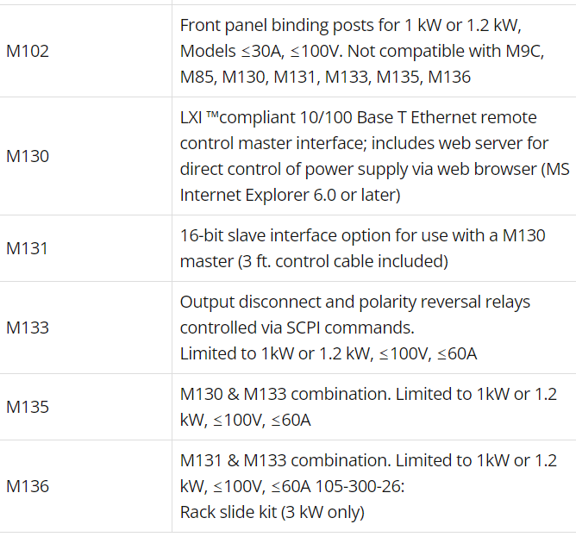
Task: Click the 'master (3 ft. control cable included)' line
Action: pos(314,262)
